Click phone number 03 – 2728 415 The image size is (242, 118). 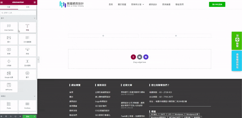click(165, 92)
